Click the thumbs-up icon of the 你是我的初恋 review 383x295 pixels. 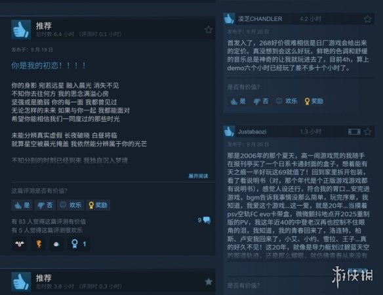click(21, 30)
